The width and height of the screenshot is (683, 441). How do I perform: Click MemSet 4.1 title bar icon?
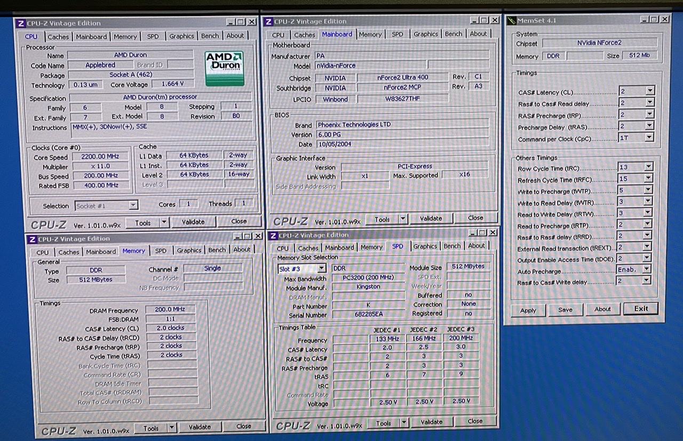point(511,20)
